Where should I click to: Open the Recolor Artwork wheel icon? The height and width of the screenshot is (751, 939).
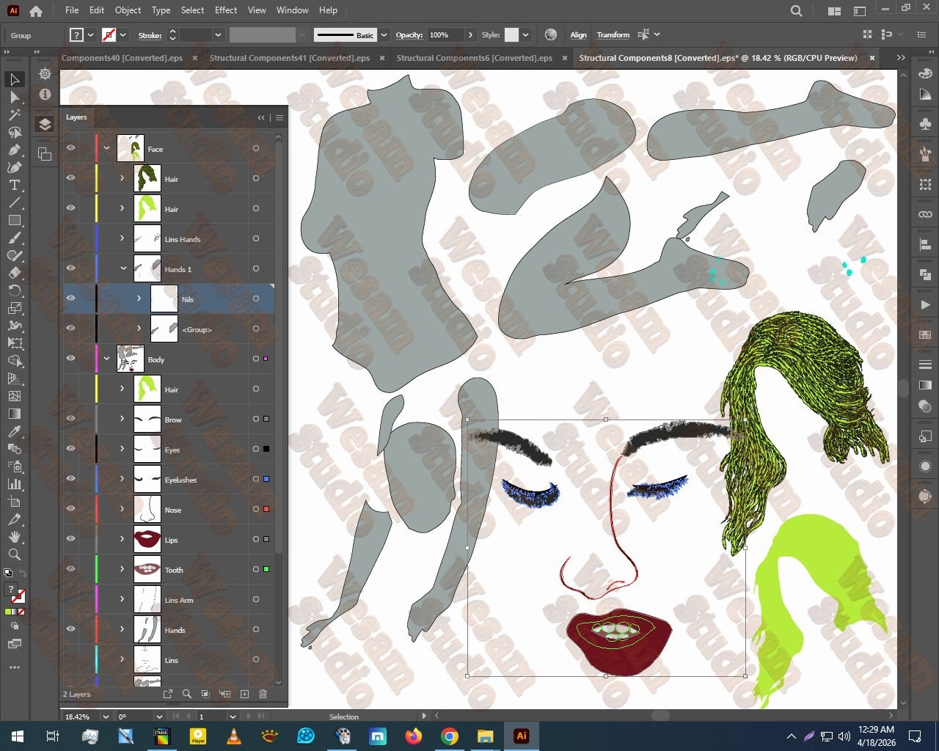[551, 35]
